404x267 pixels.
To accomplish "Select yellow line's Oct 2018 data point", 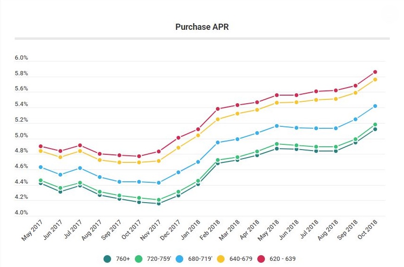I will pyautogui.click(x=375, y=80).
